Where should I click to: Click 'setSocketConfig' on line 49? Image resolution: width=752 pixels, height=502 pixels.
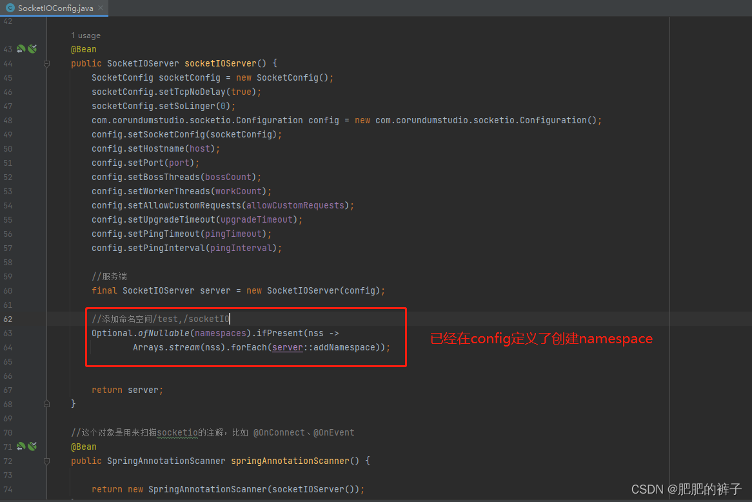[166, 134]
